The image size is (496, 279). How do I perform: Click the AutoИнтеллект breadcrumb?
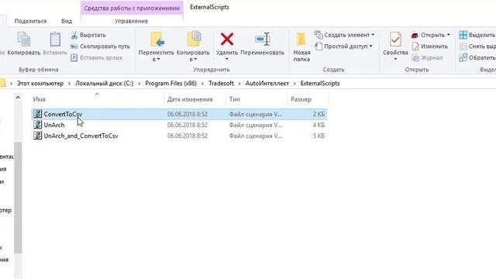267,84
